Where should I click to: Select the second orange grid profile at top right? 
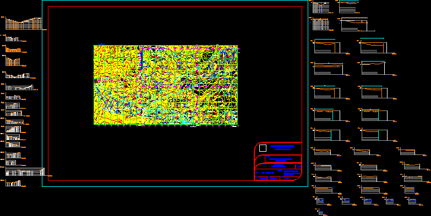pyautogui.click(x=321, y=24)
